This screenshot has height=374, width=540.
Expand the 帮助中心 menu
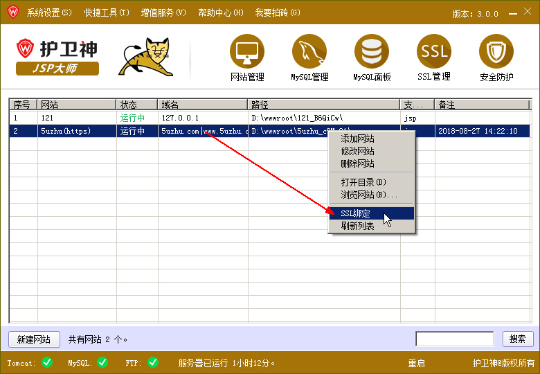pos(220,12)
